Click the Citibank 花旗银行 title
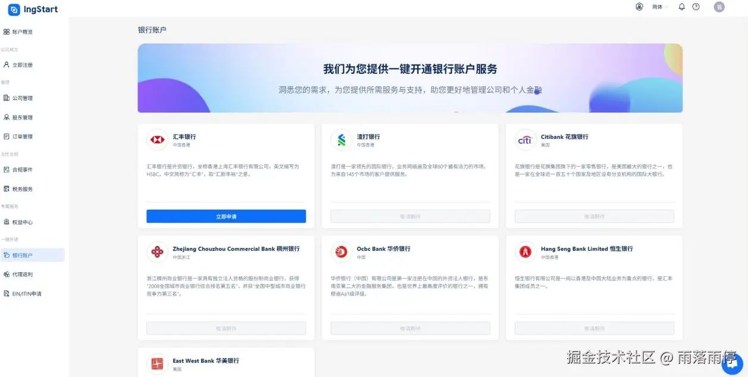The height and width of the screenshot is (377, 748). (x=565, y=136)
